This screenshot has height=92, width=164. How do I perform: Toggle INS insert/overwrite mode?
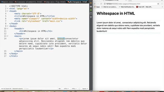tap(60, 89)
